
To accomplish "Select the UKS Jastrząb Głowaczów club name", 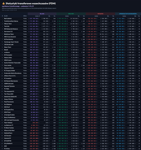I will click(11, 120).
